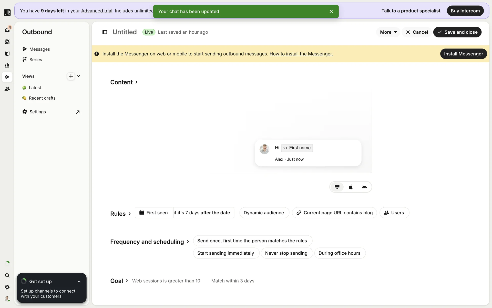Open Knowledge book icon in sidebar
Viewport: 492px width, 308px height.
7,54
